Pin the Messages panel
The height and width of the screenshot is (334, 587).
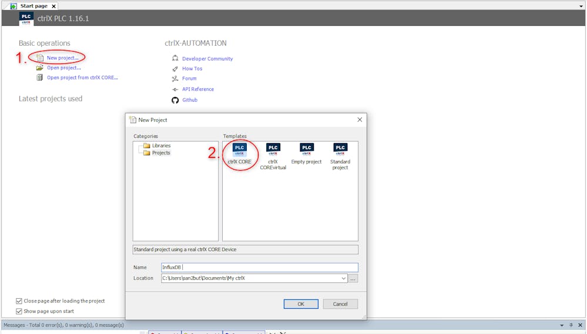coord(571,325)
